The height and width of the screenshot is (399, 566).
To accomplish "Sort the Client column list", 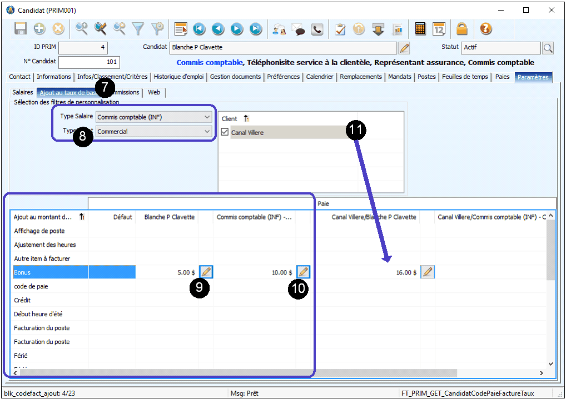I will click(246, 118).
